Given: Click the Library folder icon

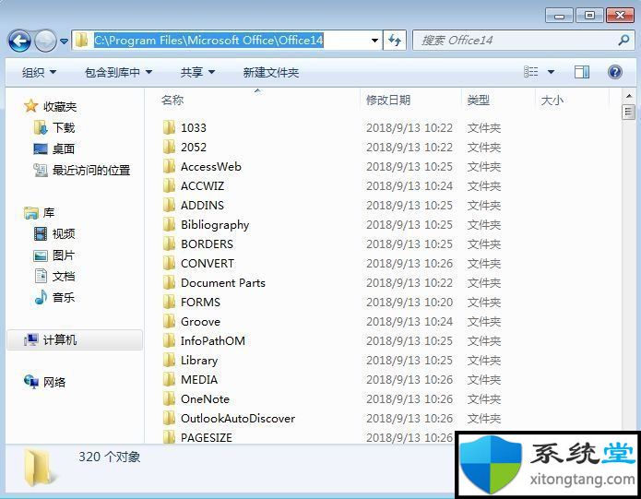Looking at the screenshot, I should coord(169,360).
